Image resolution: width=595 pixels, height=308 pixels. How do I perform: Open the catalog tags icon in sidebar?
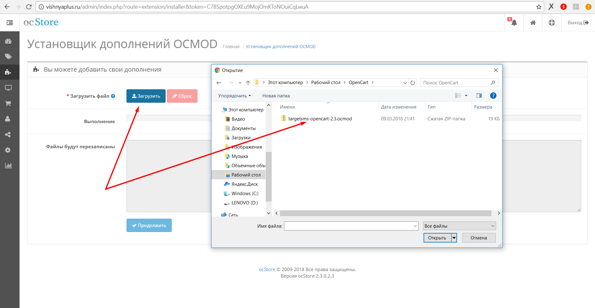coord(8,56)
